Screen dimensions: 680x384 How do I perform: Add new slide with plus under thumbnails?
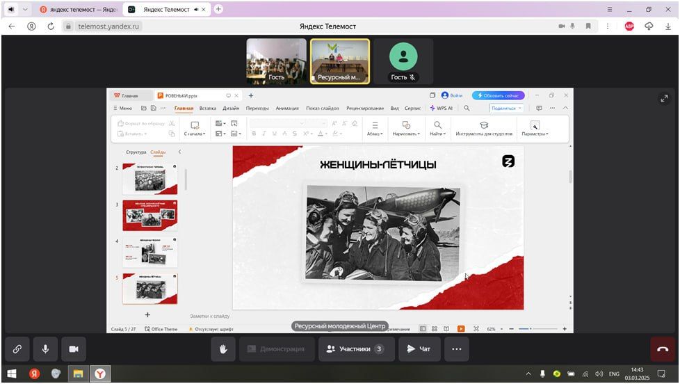(x=147, y=314)
